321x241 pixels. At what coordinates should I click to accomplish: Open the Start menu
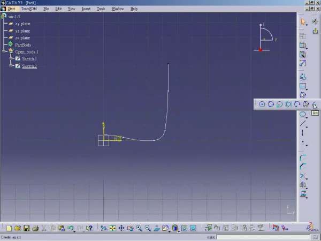[x=11, y=9]
